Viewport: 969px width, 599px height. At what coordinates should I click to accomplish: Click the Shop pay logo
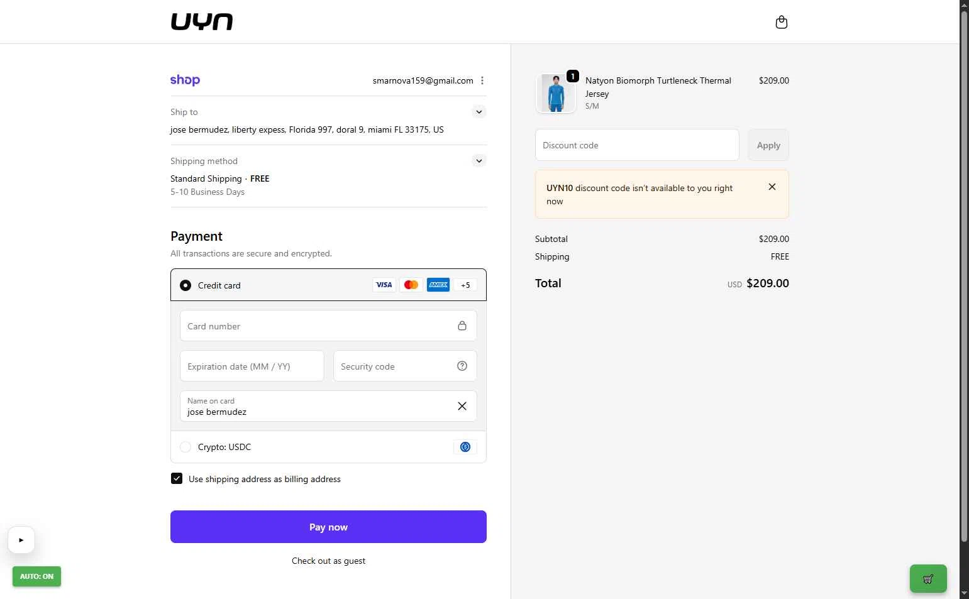pos(185,80)
